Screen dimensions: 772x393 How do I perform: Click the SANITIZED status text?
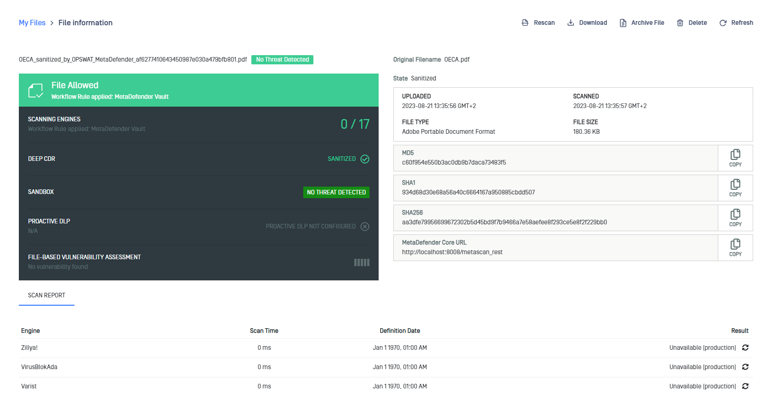pos(341,159)
